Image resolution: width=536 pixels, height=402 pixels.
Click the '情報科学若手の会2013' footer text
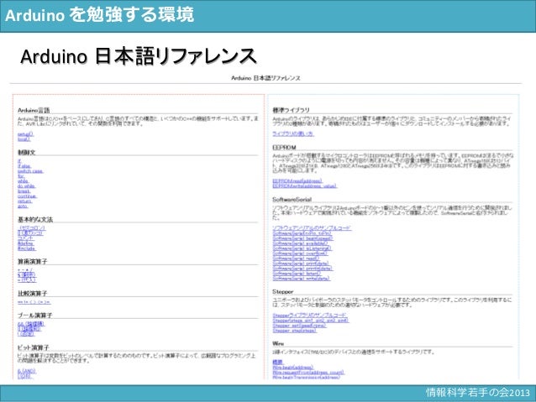pyautogui.click(x=477, y=392)
